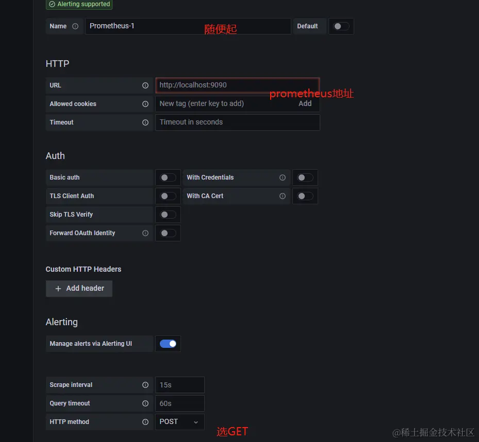The width and height of the screenshot is (479, 442).
Task: Click the Basic auth label
Action: (64, 178)
